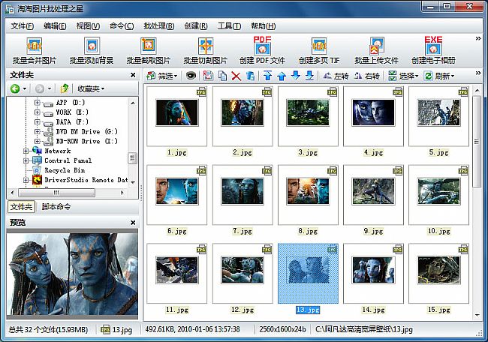Select DriverStudio Remote Data tree item
Image resolution: width=488 pixels, height=342 pixels.
[86, 180]
